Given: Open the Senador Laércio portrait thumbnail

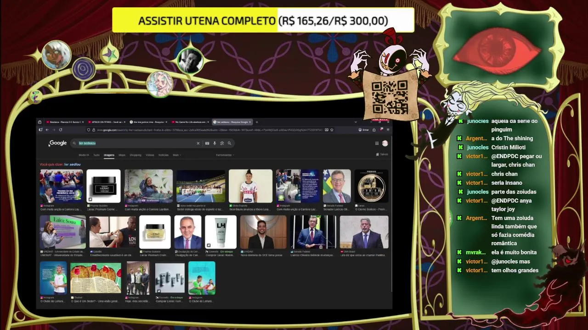Looking at the screenshot, I should pyautogui.click(x=337, y=186).
